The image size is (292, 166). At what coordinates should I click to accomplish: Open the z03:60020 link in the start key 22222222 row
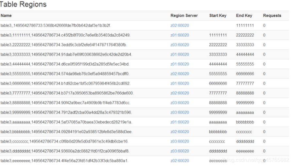pos(180,45)
